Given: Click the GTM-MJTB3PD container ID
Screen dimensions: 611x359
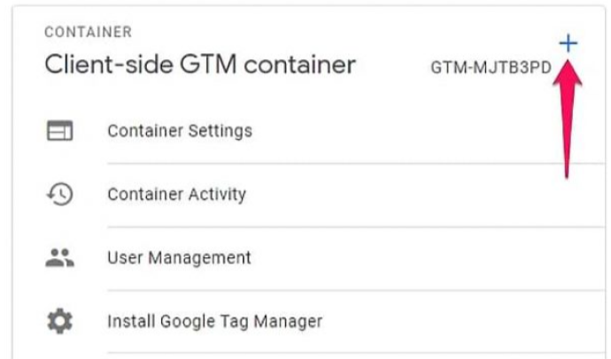Looking at the screenshot, I should click(x=491, y=68).
